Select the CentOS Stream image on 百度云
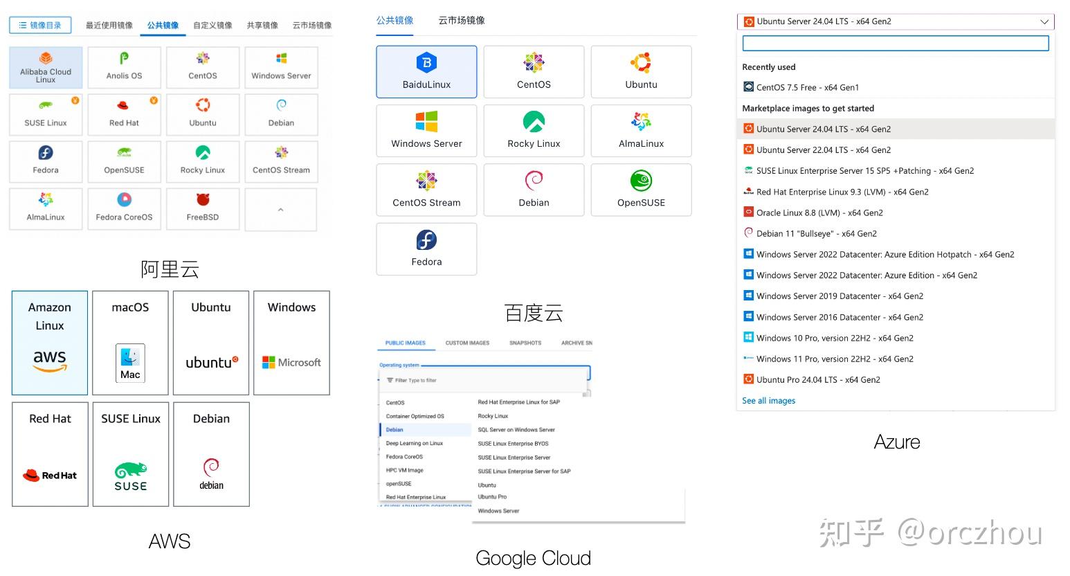This screenshot has width=1070, height=576. [426, 190]
